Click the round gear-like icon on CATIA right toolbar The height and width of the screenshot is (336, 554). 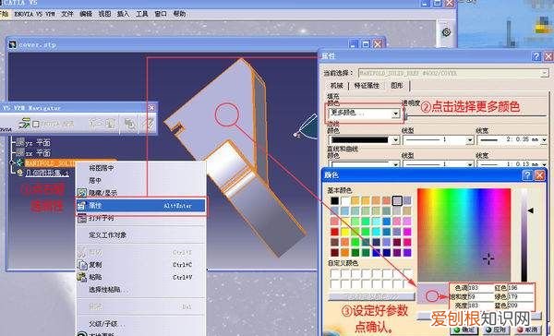pyautogui.click(x=446, y=32)
